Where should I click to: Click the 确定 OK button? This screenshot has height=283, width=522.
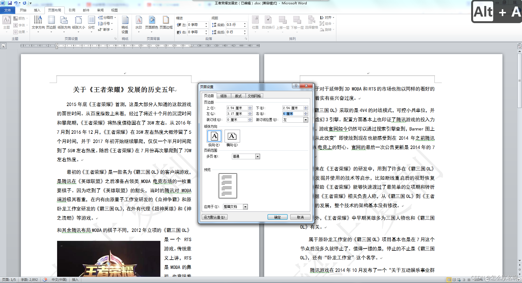278,217
